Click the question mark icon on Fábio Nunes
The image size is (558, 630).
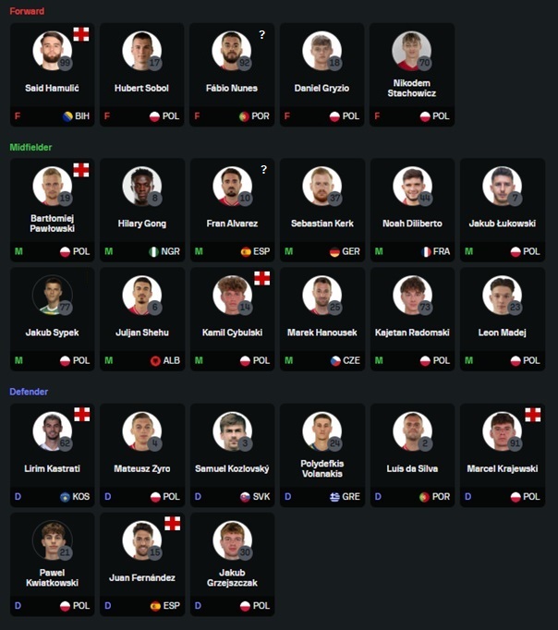262,34
